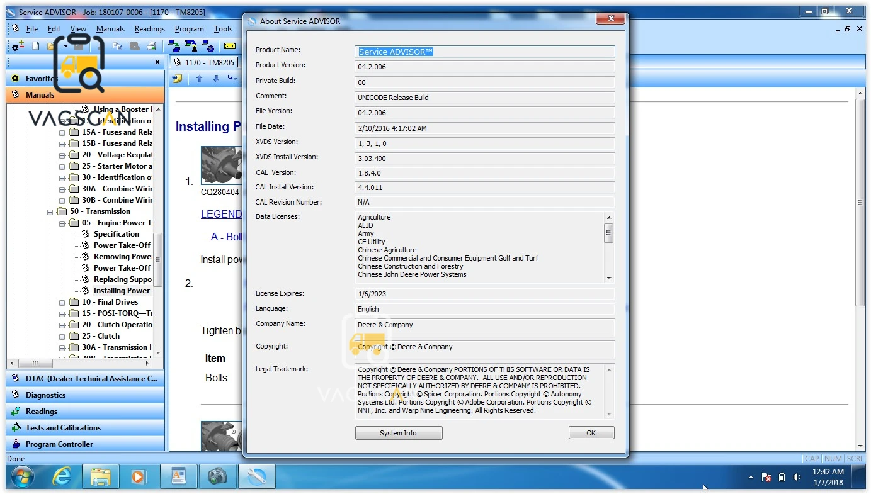Click the computer-with-globe connection icon
The height and width of the screenshot is (494, 871).
click(x=208, y=46)
